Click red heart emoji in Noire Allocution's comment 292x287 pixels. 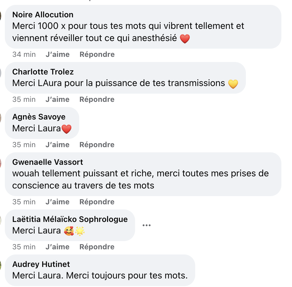[185, 39]
